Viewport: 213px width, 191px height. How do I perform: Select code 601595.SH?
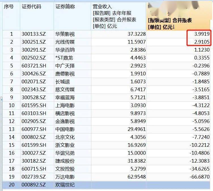tap(34, 105)
